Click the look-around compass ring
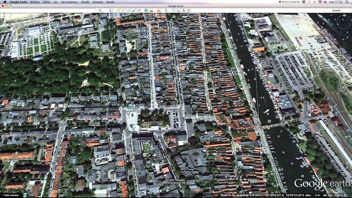The height and width of the screenshot is (198, 352). 344,22
